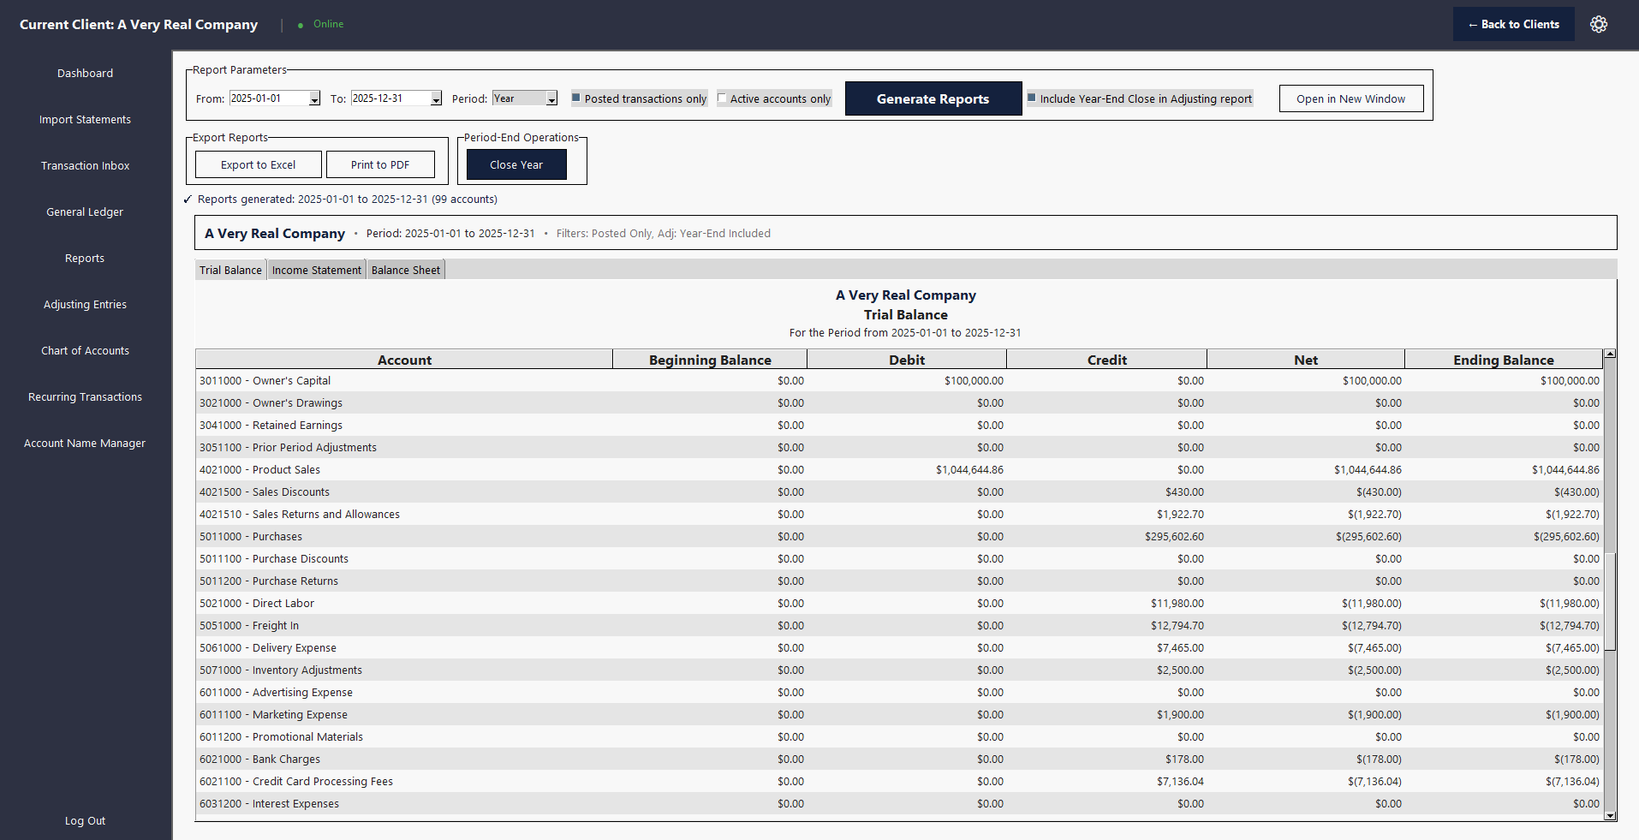Click the green Online status indicator
The image size is (1639, 840).
coord(301,24)
